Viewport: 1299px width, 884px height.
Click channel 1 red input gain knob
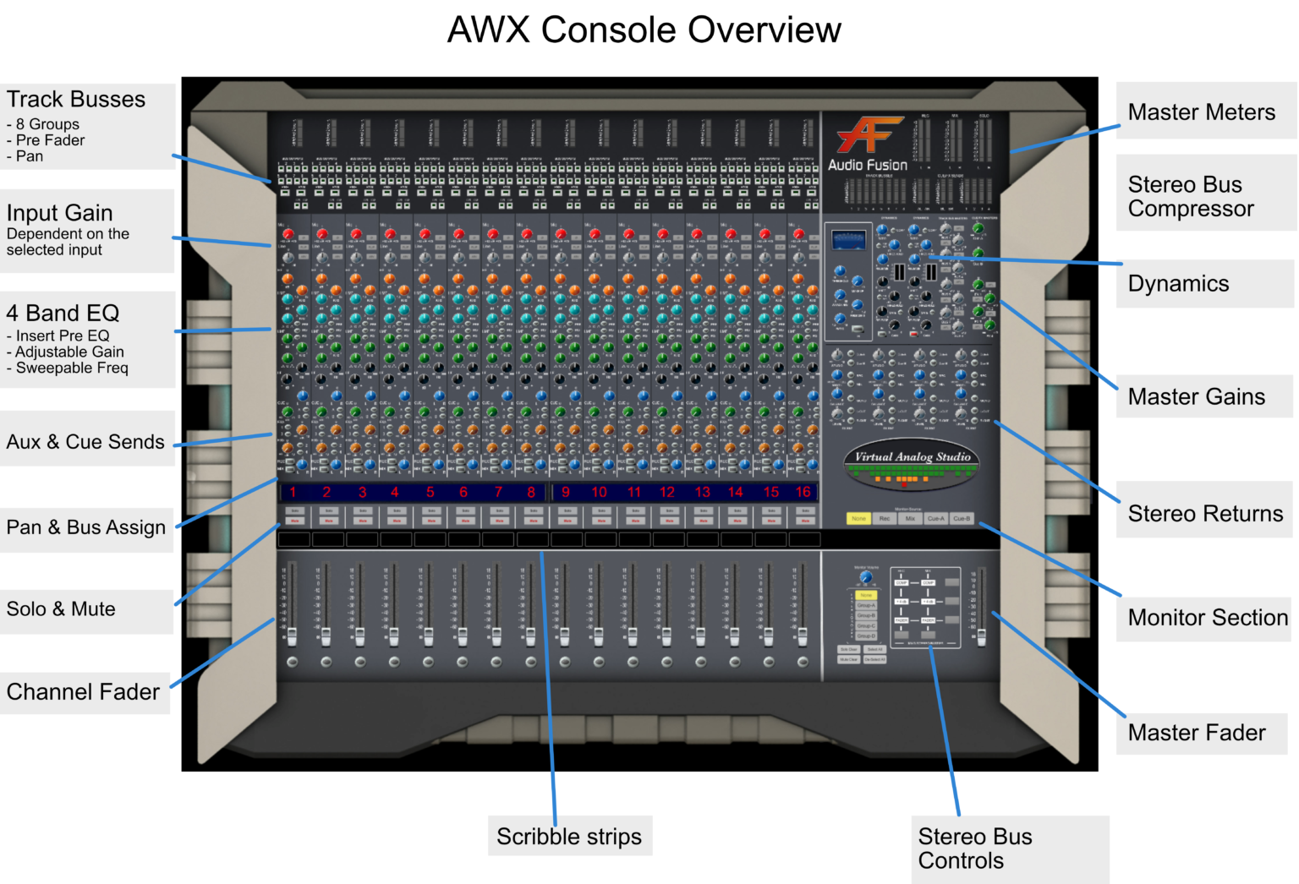[288, 233]
